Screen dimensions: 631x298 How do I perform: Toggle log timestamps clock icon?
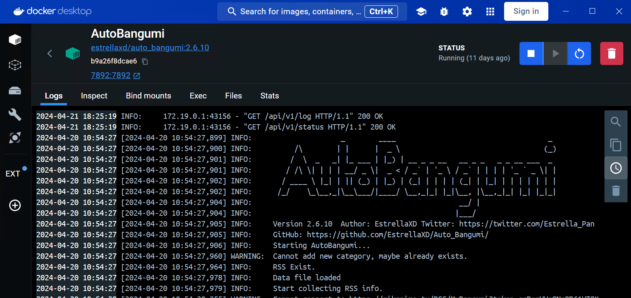[x=616, y=168]
